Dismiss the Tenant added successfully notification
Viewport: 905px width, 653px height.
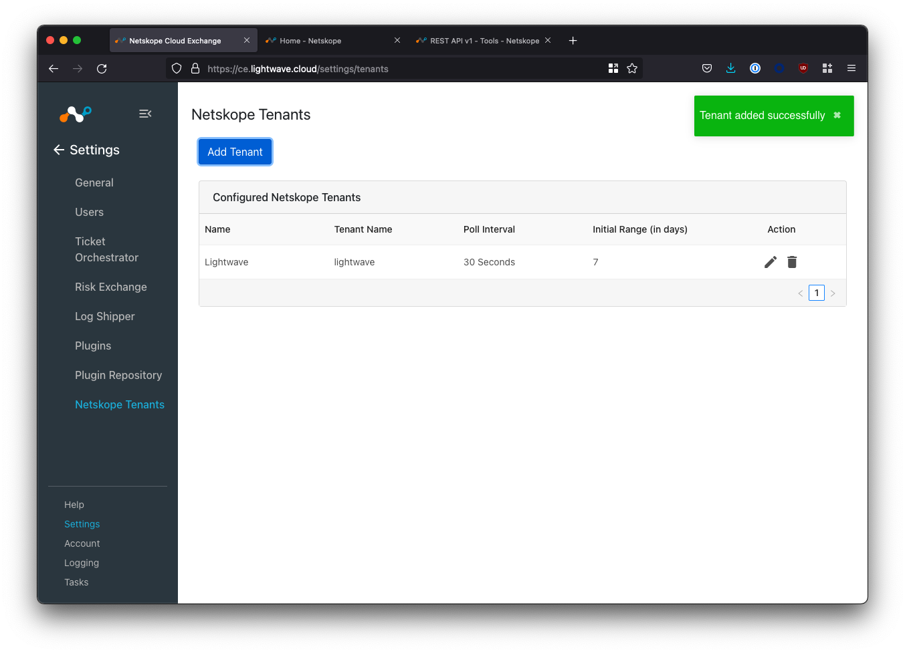click(x=837, y=115)
